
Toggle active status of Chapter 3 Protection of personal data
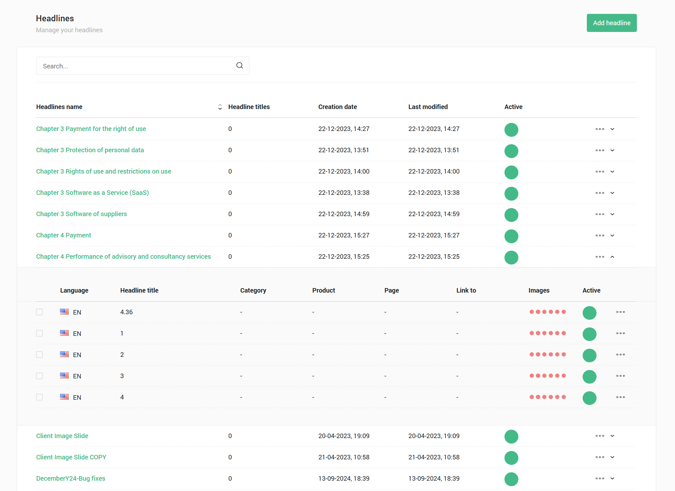pyautogui.click(x=511, y=151)
